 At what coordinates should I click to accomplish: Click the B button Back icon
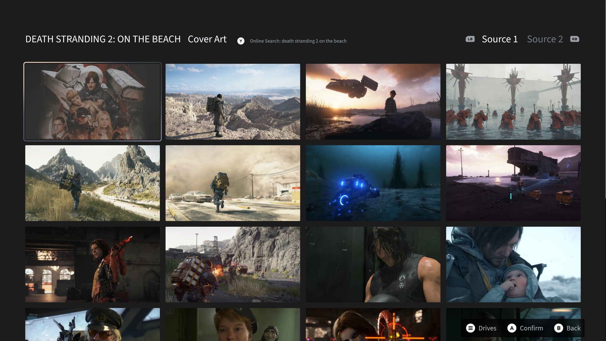coord(558,328)
